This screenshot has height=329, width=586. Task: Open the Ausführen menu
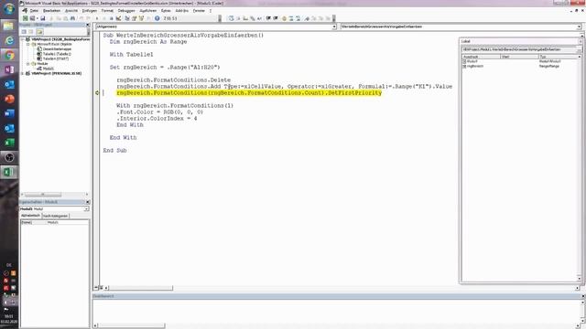tap(148, 11)
